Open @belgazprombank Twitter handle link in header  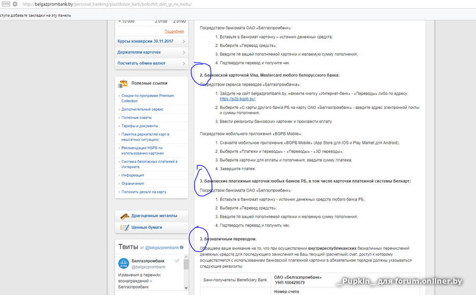162,247
